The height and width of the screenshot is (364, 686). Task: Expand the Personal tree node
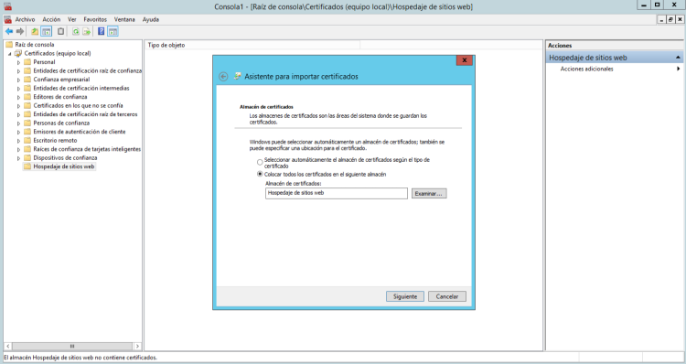click(x=19, y=62)
